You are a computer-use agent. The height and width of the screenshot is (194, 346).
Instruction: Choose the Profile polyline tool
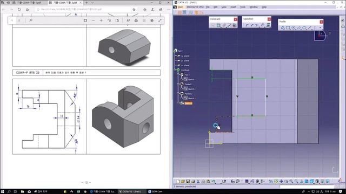pyautogui.click(x=283, y=27)
